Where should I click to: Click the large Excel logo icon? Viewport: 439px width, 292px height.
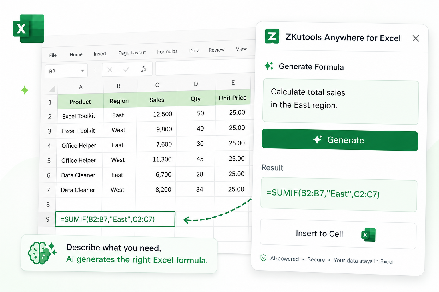coord(29,29)
